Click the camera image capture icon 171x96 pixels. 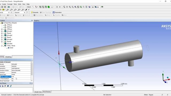click(9, 7)
